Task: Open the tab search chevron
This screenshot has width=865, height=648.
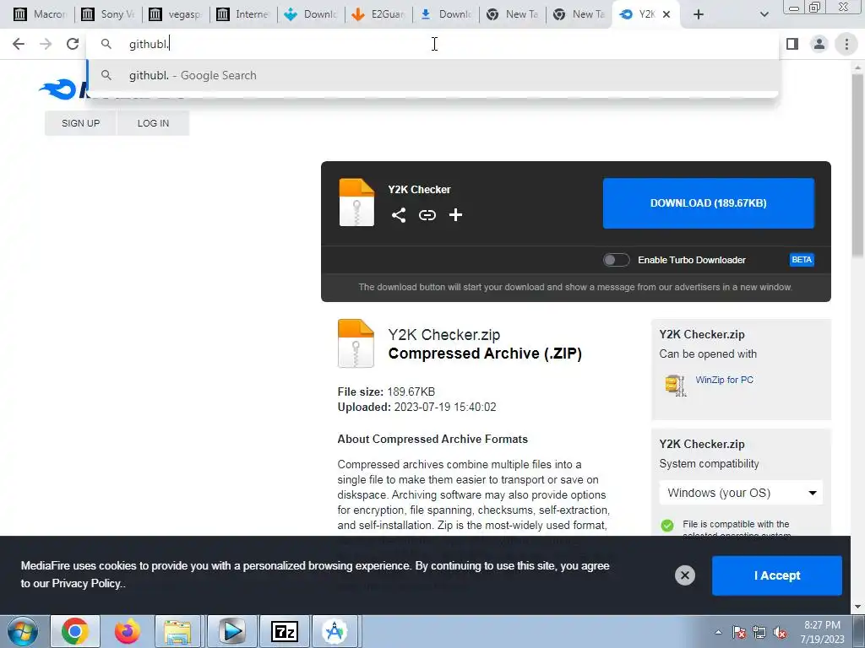Action: pyautogui.click(x=764, y=14)
